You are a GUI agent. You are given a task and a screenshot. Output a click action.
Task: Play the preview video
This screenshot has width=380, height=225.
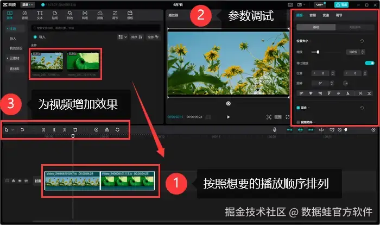[229, 117]
